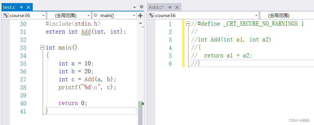Click the split editor window button

click(x=140, y=15)
